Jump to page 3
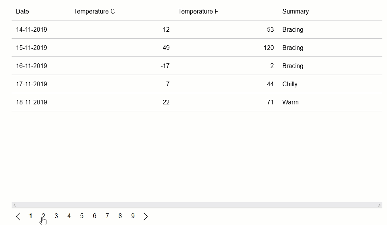The width and height of the screenshot is (387, 225). 56,216
